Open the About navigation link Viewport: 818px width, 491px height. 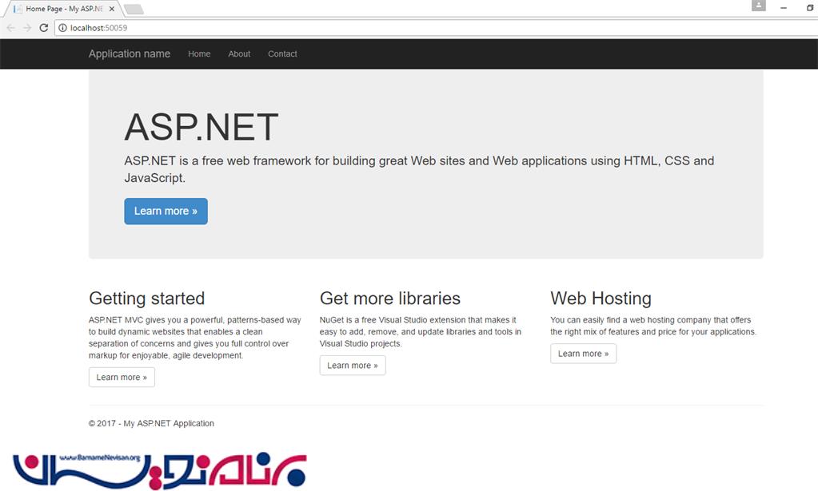[x=239, y=53]
